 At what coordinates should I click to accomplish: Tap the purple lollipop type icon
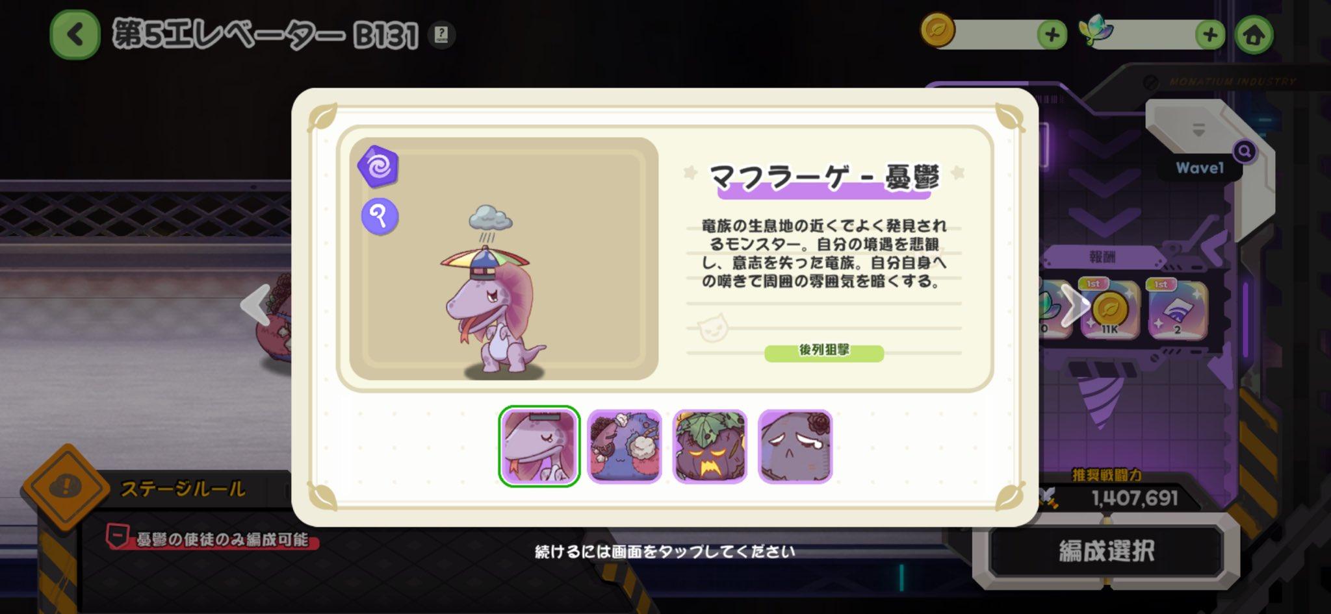380,215
